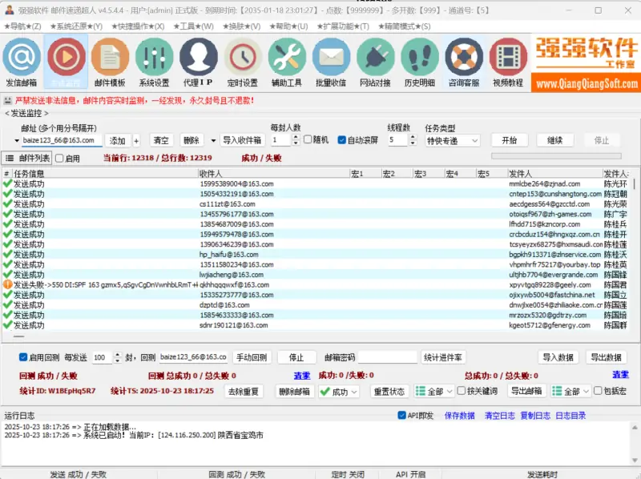The width and height of the screenshot is (641, 479).
Task: Select the 邮件模板 email template tool
Action: coord(111,66)
